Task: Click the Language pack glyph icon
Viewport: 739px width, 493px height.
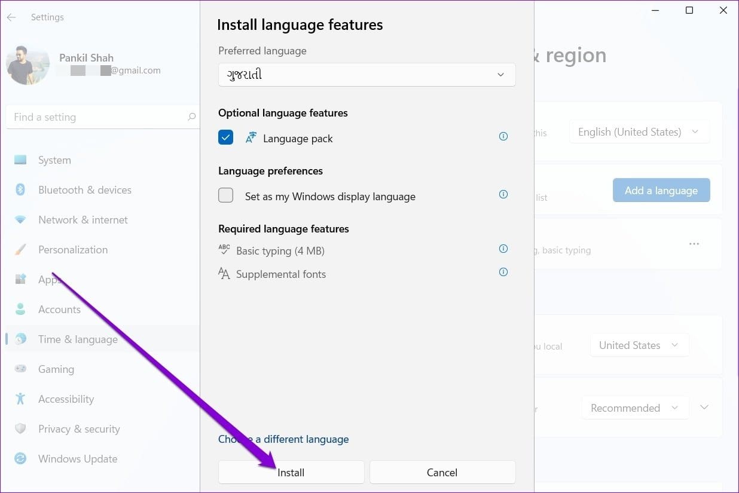Action: 251,137
